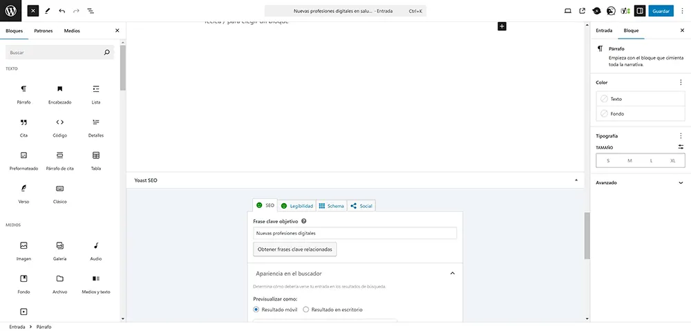
Task: Click the undo arrow in toolbar
Action: 62,11
